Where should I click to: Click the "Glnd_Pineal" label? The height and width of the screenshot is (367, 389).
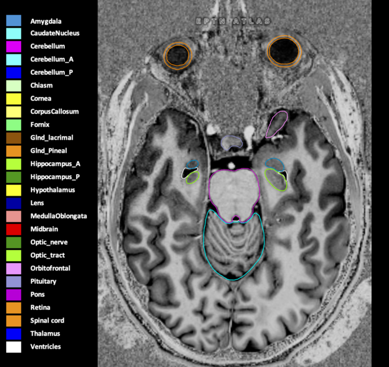49,151
